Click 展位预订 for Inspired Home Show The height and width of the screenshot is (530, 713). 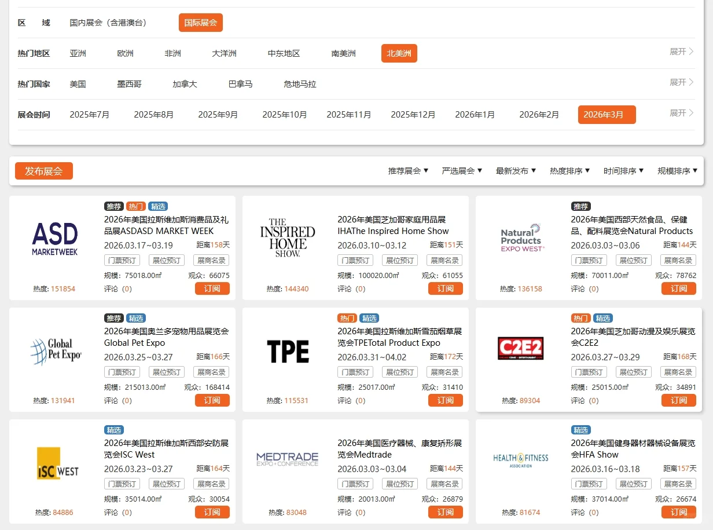(x=400, y=260)
